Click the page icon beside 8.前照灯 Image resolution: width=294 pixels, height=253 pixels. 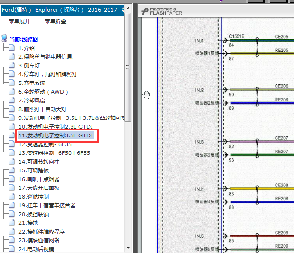(11, 109)
